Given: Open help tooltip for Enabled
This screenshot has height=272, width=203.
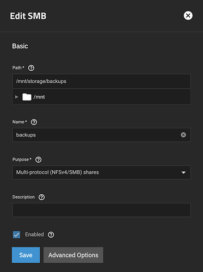Looking at the screenshot, I should pyautogui.click(x=51, y=234).
